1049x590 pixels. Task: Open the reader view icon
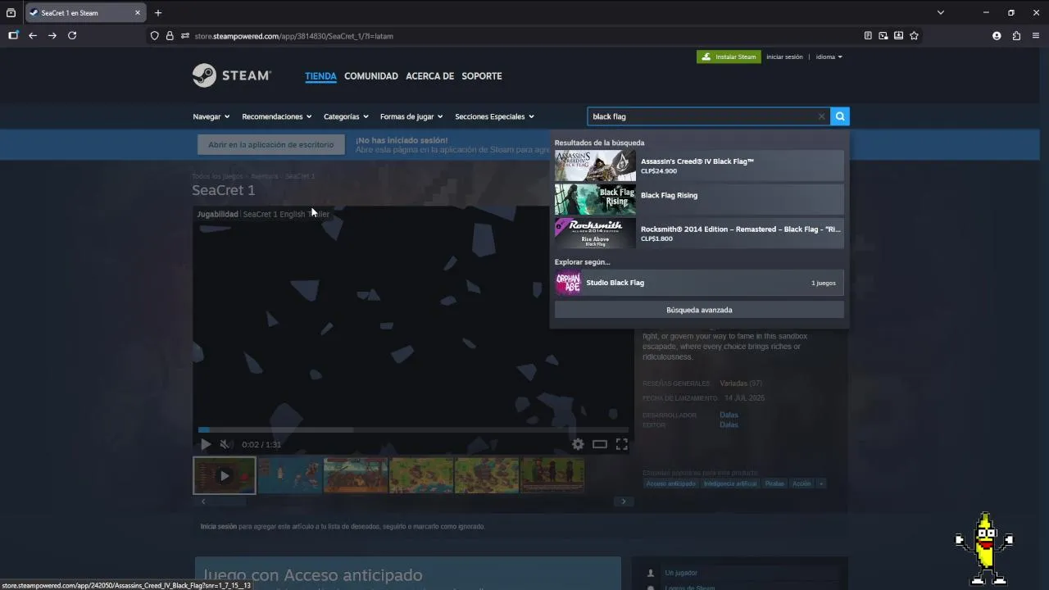click(868, 35)
